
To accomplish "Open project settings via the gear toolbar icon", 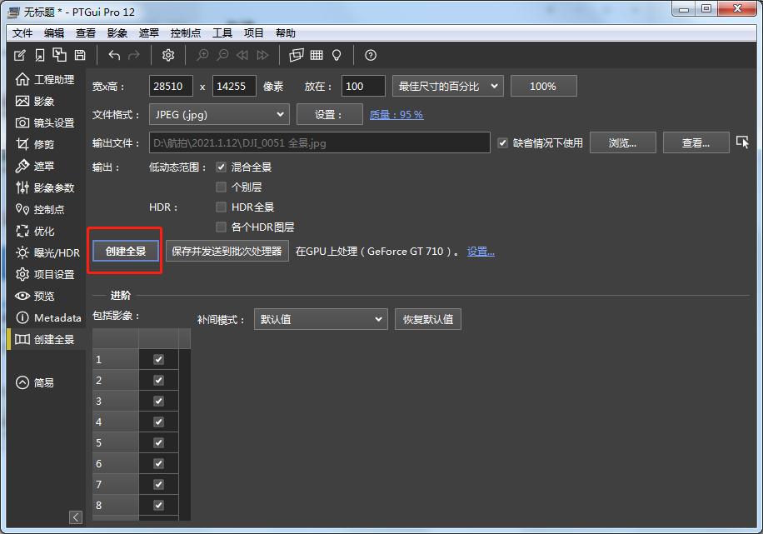I will [x=167, y=55].
